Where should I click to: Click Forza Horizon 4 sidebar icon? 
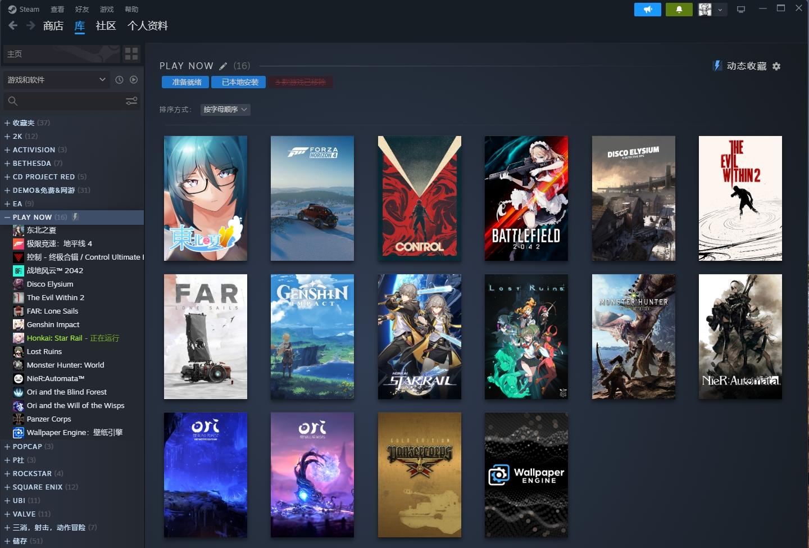19,243
